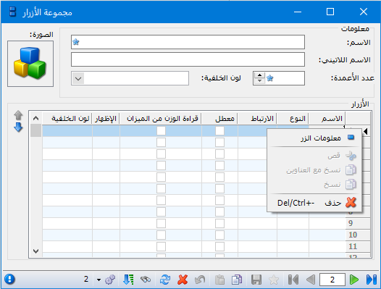Choose قص from the context menu

coord(314,156)
